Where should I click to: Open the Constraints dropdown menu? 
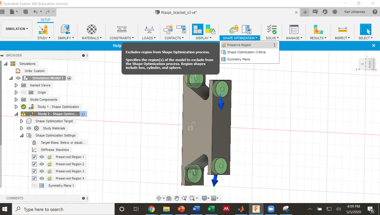[x=121, y=38]
